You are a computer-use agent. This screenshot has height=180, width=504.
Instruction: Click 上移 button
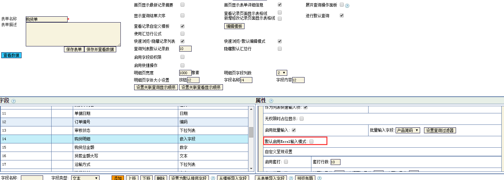132,178
